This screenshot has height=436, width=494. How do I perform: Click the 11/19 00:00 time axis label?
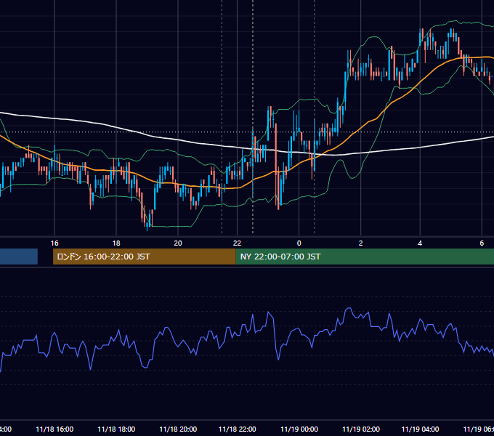[x=299, y=429]
